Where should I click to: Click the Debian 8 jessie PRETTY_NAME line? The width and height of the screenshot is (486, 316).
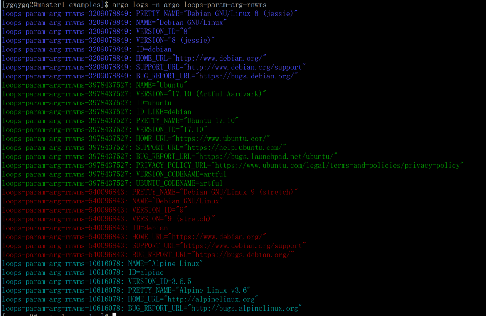(150, 14)
